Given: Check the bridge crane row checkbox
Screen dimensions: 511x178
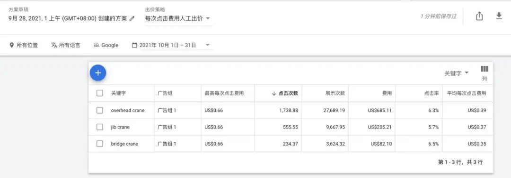Looking at the screenshot, I should (100, 144).
